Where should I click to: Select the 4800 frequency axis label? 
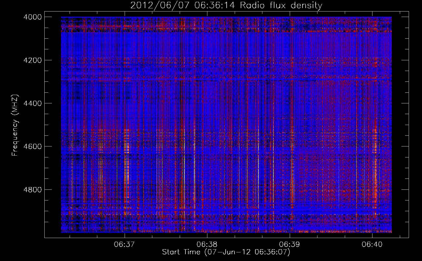click(33, 189)
